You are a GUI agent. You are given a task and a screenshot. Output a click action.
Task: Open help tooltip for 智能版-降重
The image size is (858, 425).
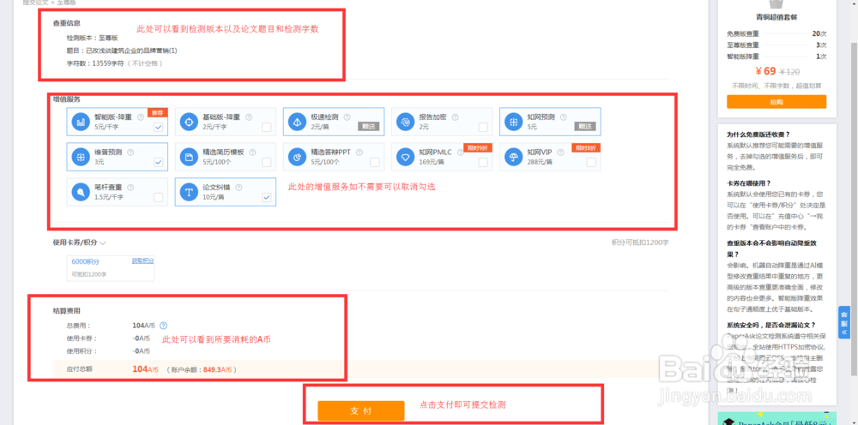141,117
